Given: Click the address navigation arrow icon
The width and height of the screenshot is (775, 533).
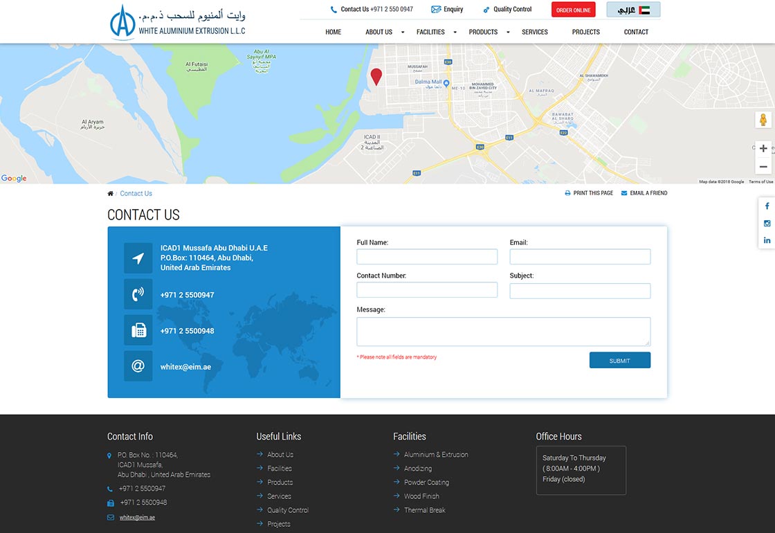Looking at the screenshot, I should coord(138,258).
